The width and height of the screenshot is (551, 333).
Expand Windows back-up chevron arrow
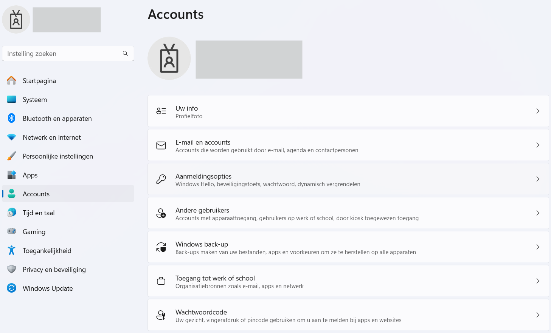pos(537,247)
